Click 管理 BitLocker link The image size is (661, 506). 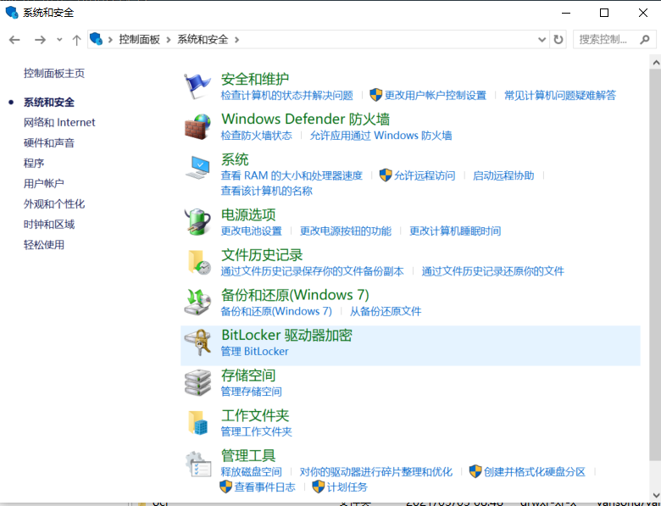[254, 351]
